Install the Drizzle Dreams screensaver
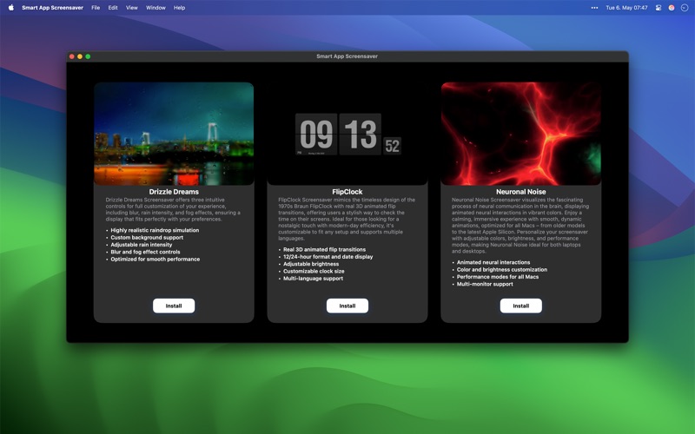The width and height of the screenshot is (695, 434). (174, 306)
